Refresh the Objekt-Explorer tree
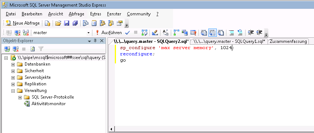314x133 pixels. (32, 49)
